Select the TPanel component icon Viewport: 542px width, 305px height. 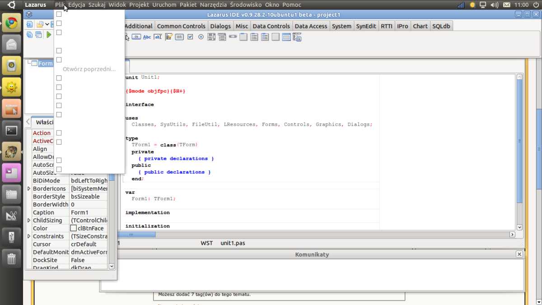click(x=276, y=37)
